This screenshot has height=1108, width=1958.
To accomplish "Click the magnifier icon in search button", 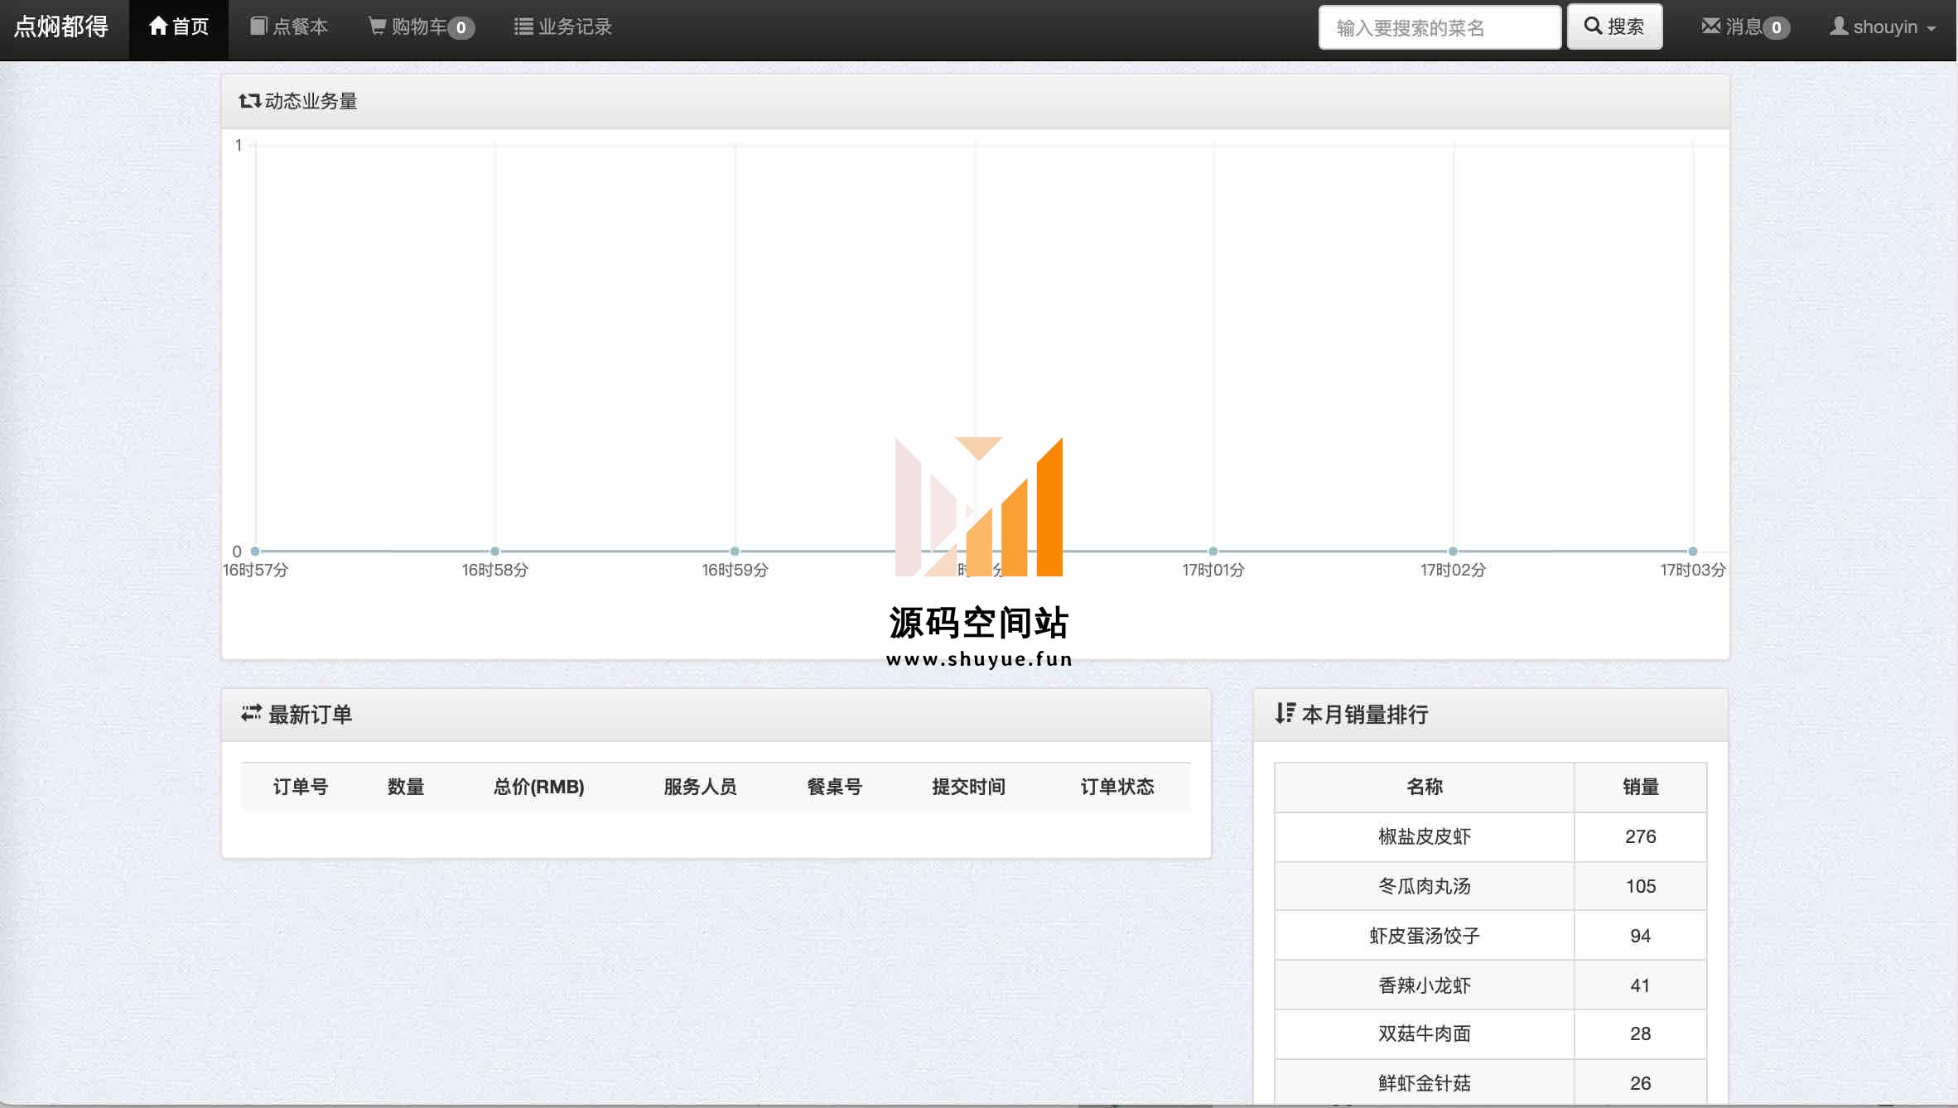I will pos(1592,26).
